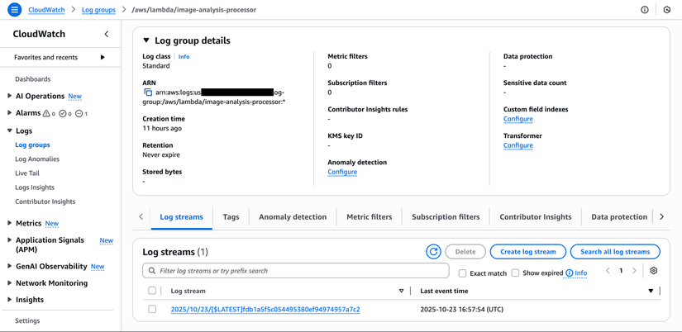This screenshot has height=332, width=682.
Task: Tick the select-all log streams header checkbox
Action: pyautogui.click(x=152, y=291)
